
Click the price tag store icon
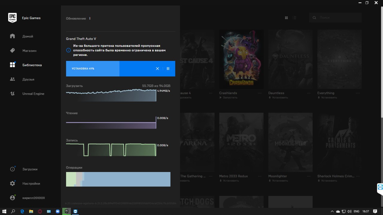click(12, 50)
